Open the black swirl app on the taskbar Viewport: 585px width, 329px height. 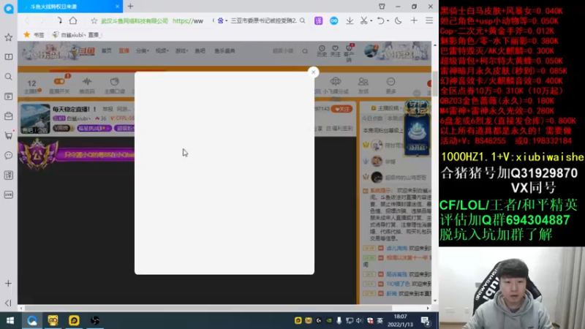coord(95,320)
